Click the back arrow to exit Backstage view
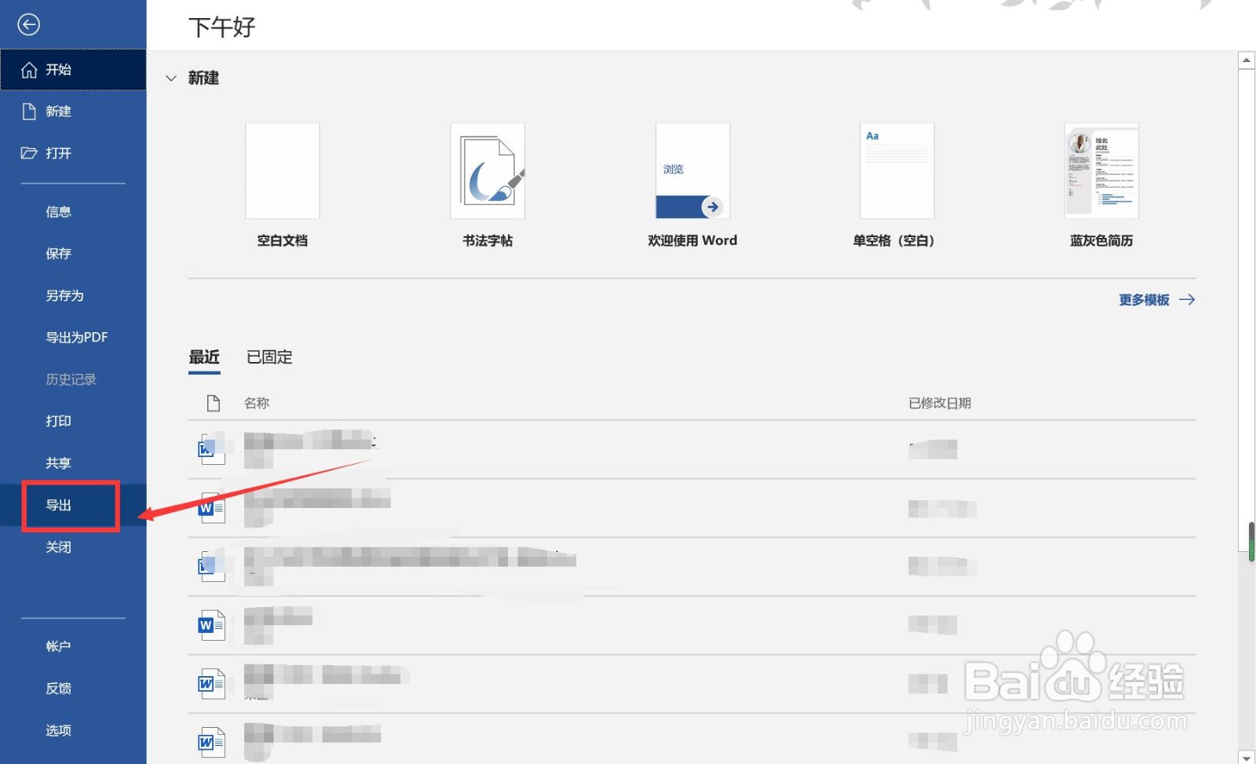1256x764 pixels. click(x=29, y=24)
